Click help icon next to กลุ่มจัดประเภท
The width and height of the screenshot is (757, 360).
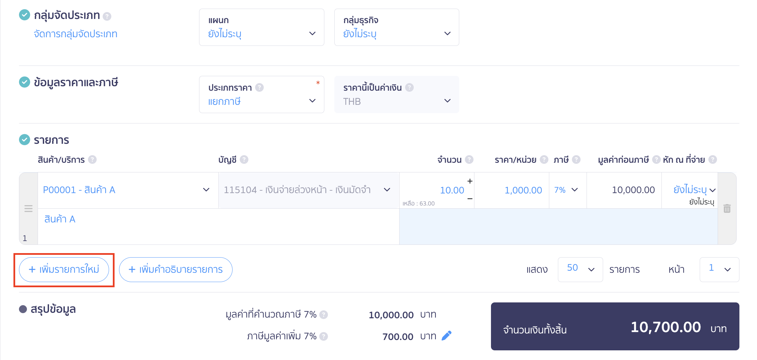[107, 16]
